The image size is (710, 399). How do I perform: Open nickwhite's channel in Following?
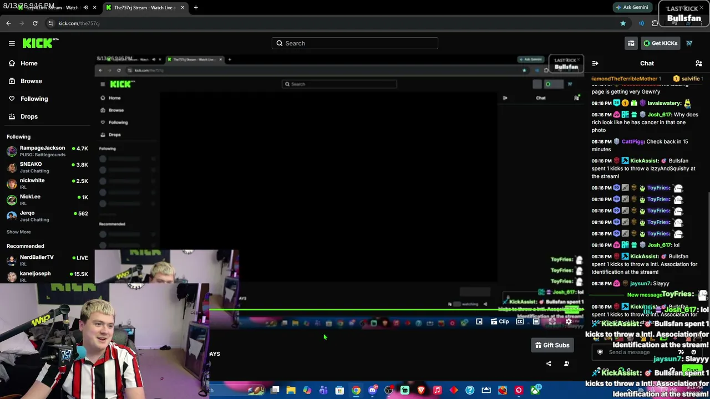click(x=47, y=183)
